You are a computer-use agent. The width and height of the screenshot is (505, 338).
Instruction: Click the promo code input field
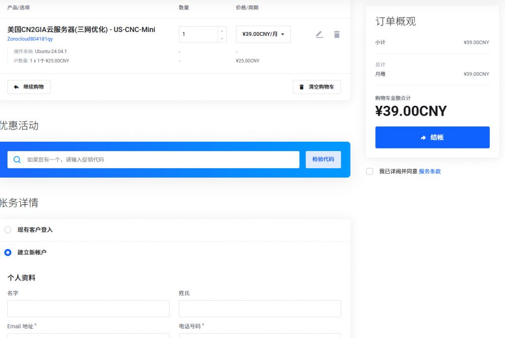point(148,160)
